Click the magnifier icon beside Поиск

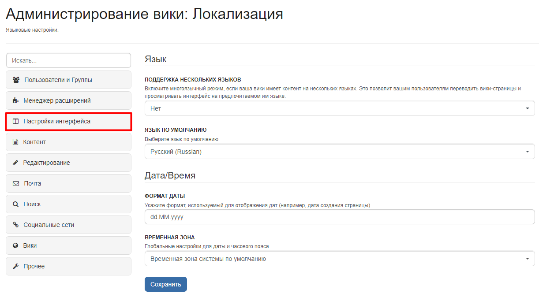[15, 204]
